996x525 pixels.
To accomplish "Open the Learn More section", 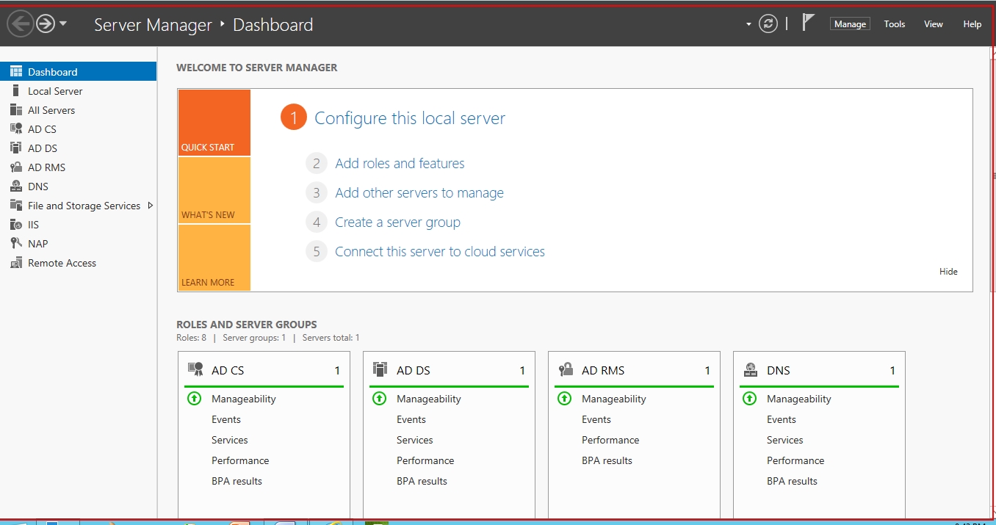I will 214,258.
